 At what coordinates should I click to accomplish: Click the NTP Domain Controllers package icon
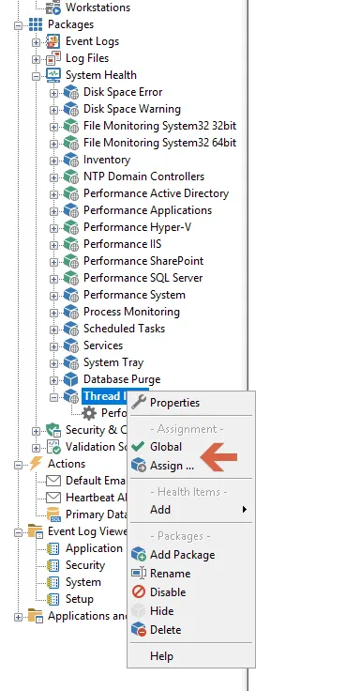click(x=71, y=177)
